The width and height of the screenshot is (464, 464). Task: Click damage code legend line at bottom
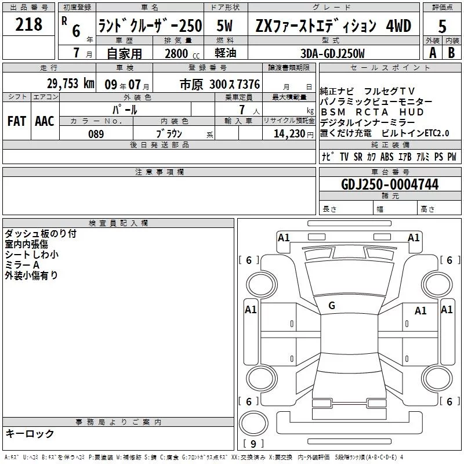point(204,457)
